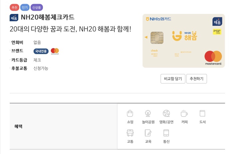
Task: Click the 추천 red tag badge
Action: [14, 7]
